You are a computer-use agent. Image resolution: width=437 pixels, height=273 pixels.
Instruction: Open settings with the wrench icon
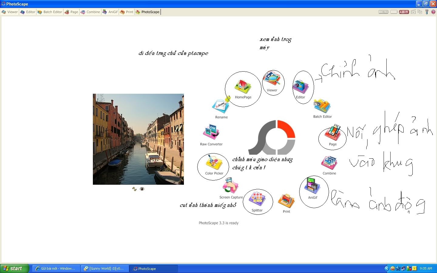[427, 12]
